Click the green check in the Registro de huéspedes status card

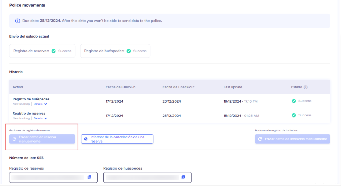[x=129, y=51]
